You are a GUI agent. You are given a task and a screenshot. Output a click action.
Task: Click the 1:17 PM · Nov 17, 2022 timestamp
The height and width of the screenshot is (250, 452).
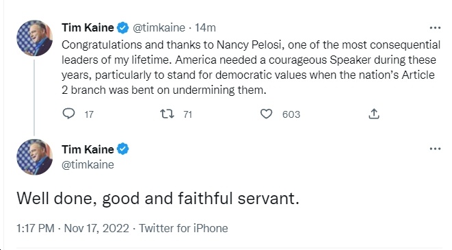coord(72,228)
